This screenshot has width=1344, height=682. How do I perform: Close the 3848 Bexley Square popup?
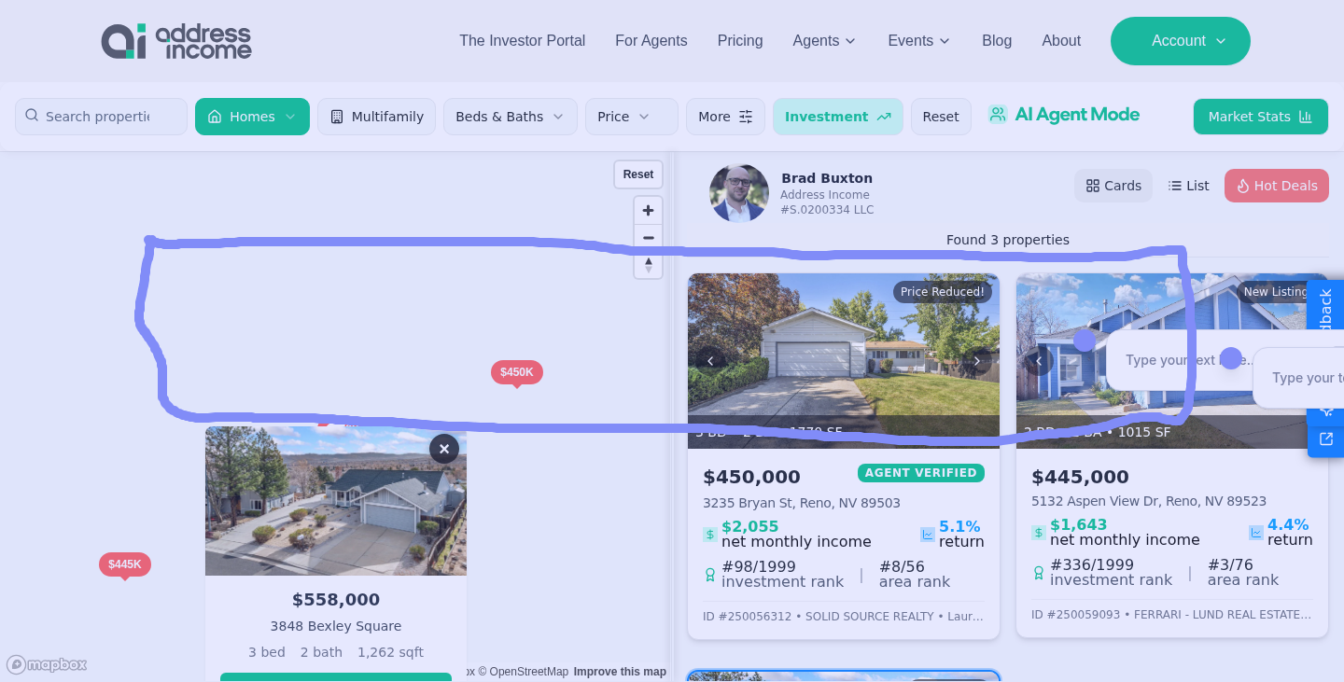pyautogui.click(x=444, y=449)
